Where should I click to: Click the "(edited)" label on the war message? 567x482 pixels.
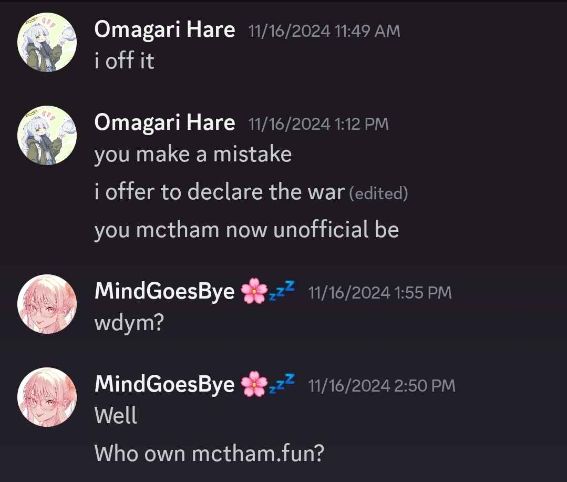point(378,193)
